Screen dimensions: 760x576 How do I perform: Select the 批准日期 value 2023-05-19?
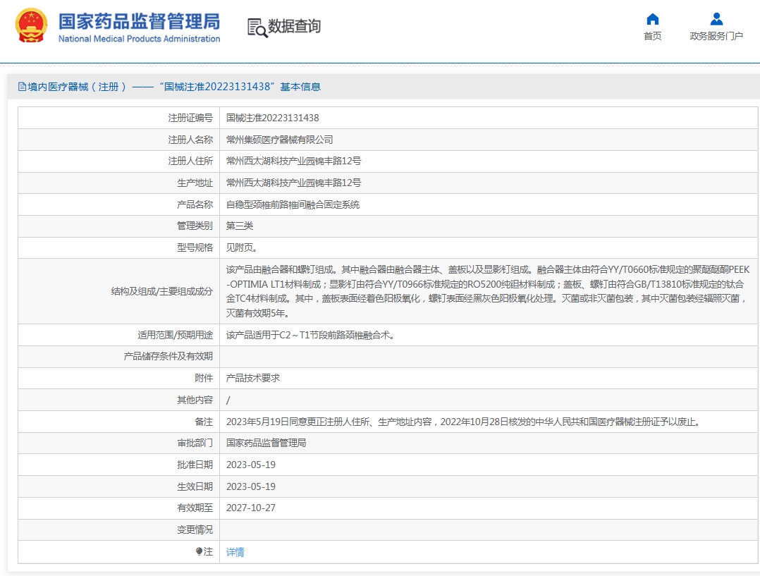pos(250,465)
